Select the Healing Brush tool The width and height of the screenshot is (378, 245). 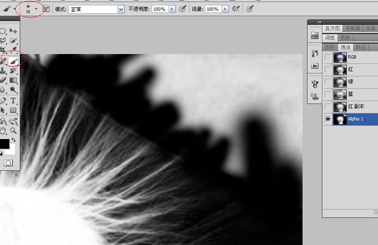[x=3, y=61]
